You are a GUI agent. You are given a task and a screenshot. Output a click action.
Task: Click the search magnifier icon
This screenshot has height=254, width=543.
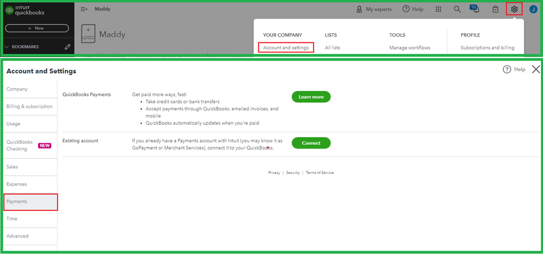(458, 9)
